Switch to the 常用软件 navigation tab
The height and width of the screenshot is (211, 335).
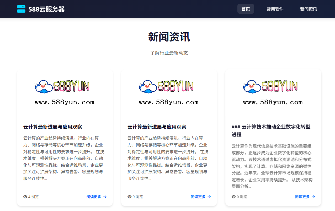click(275, 9)
